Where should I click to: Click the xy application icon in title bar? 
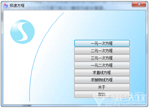(6, 6)
